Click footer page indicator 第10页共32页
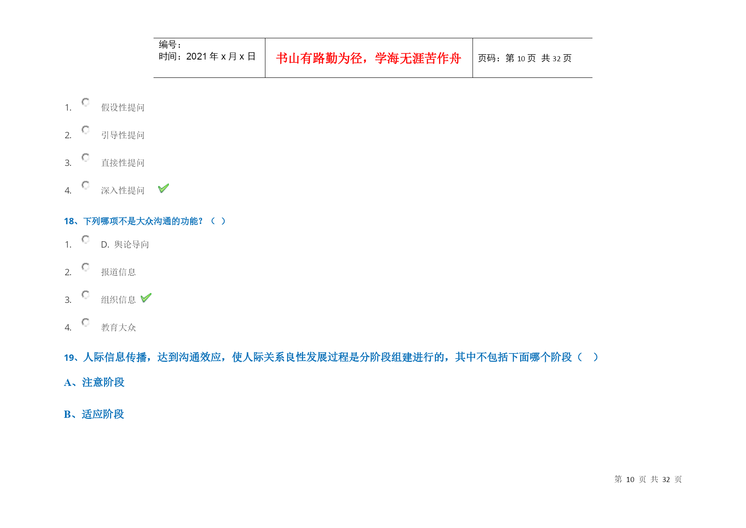This screenshot has width=746, height=528. 648,479
